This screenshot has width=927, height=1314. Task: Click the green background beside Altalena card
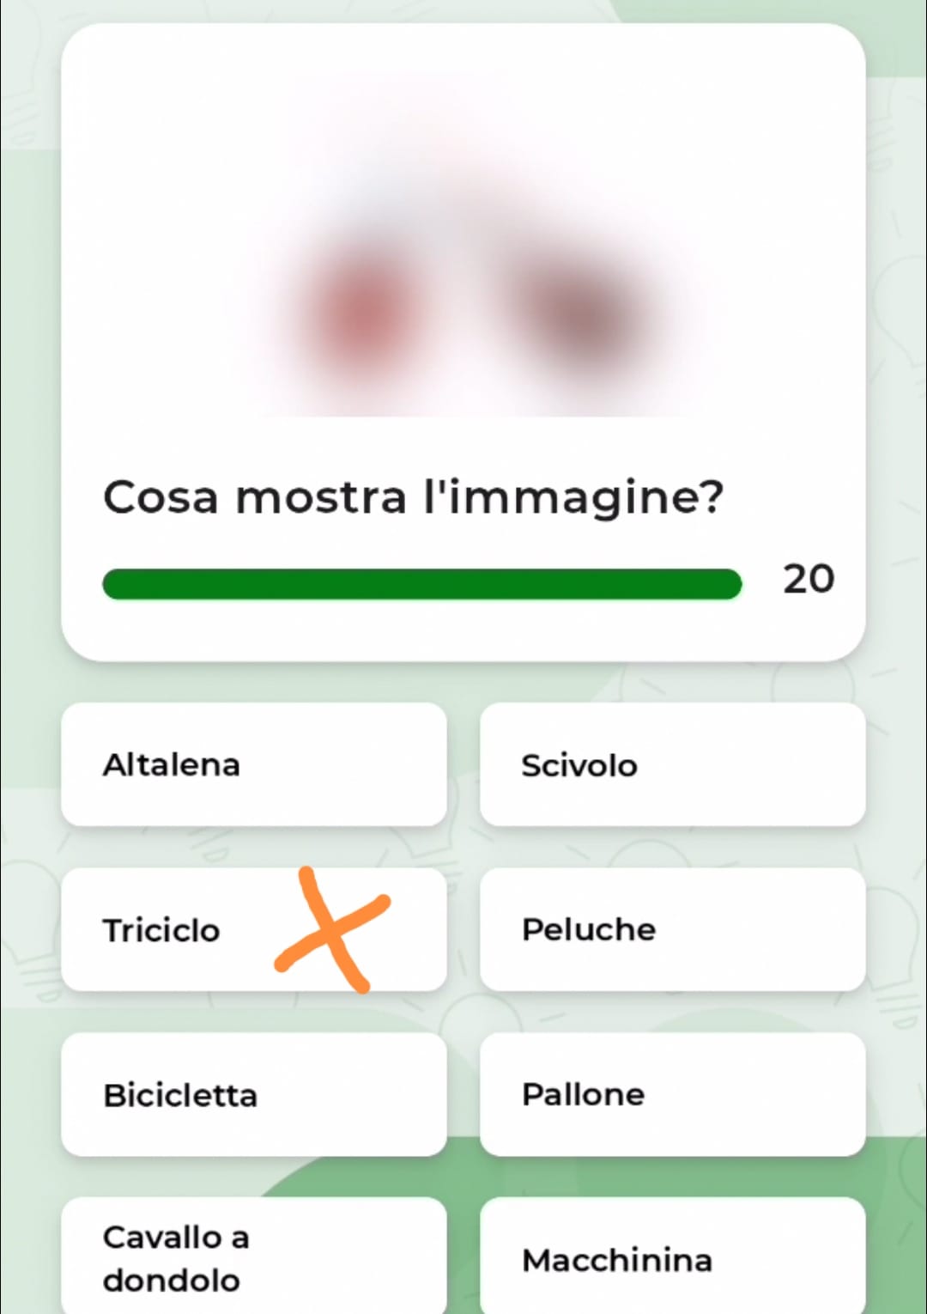(x=30, y=764)
